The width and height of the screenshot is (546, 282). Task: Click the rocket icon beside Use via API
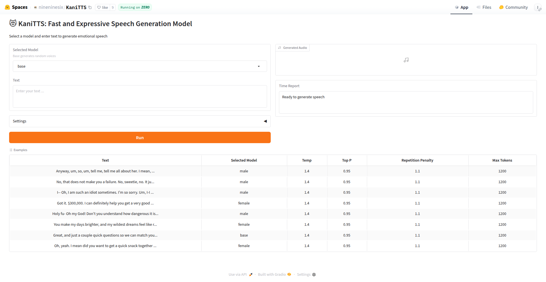[251, 274]
